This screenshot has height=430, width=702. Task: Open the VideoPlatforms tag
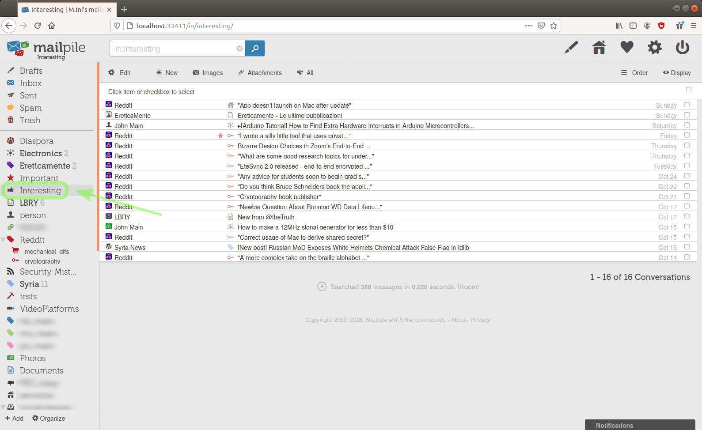49,309
